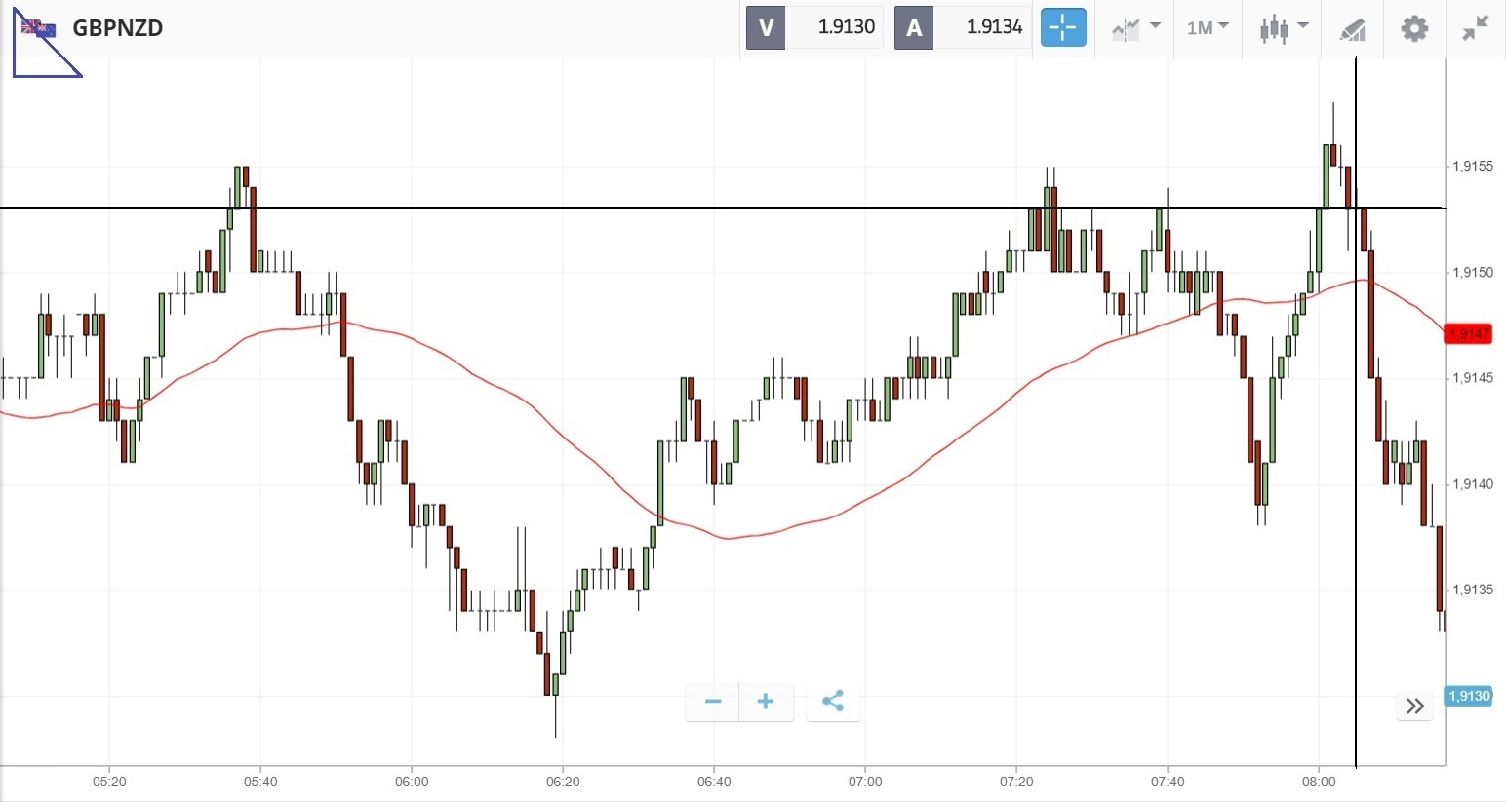Toggle the crosshair cursor button
This screenshot has height=802, width=1506.
tap(1062, 27)
